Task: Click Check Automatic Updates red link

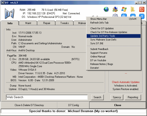Action: click(126, 82)
